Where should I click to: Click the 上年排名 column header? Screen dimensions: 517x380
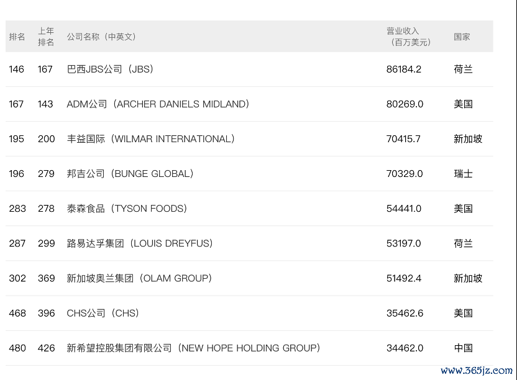click(x=46, y=37)
